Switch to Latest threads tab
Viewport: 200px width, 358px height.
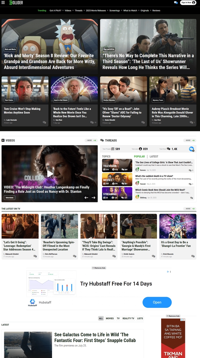pos(154,157)
